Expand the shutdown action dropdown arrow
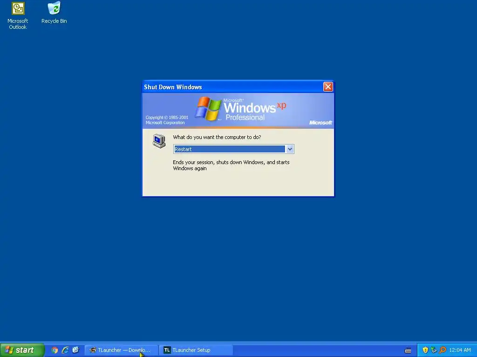The width and height of the screenshot is (477, 357). [x=290, y=149]
